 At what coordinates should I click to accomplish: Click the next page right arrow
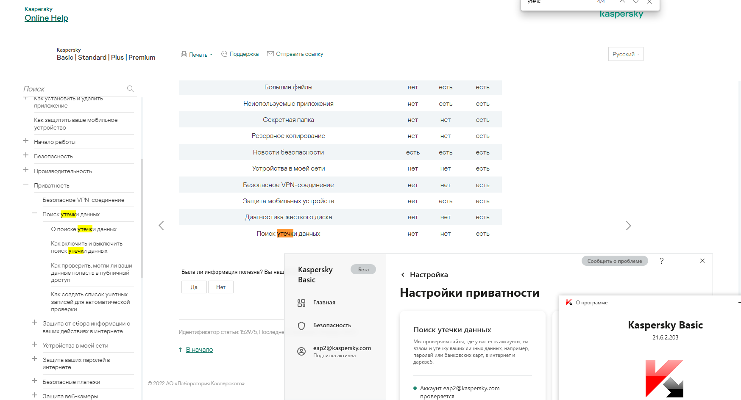point(628,226)
